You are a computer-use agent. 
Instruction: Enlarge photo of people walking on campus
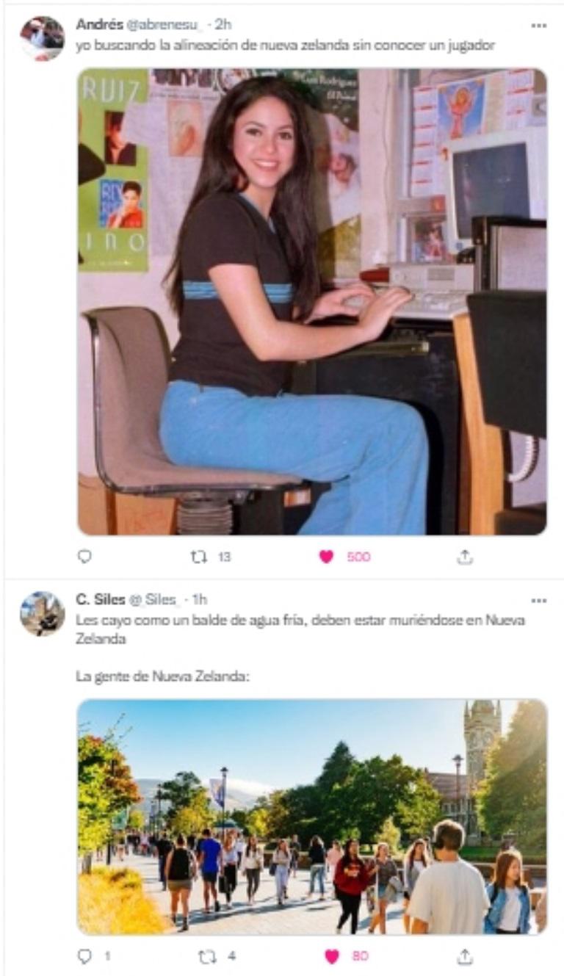(x=312, y=817)
